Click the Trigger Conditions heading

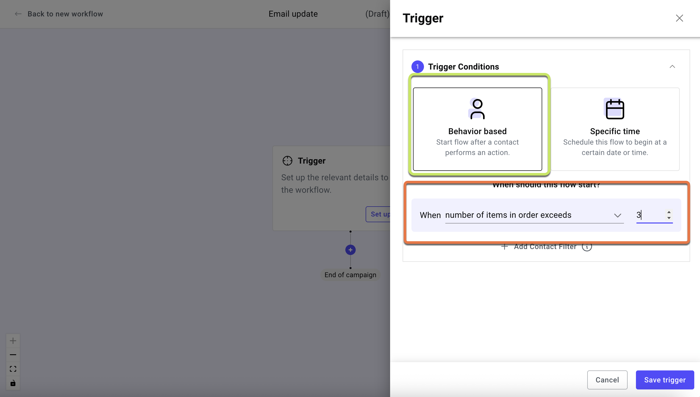click(463, 66)
